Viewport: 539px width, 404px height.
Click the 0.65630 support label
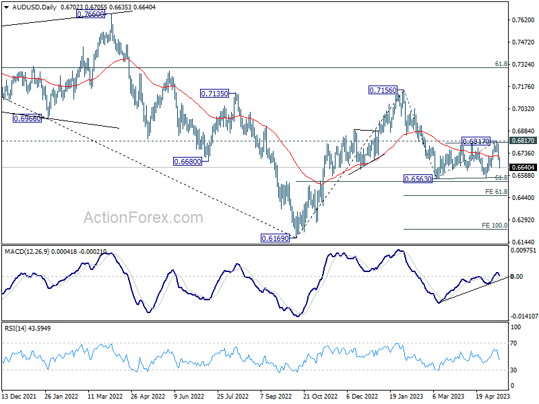(x=418, y=179)
